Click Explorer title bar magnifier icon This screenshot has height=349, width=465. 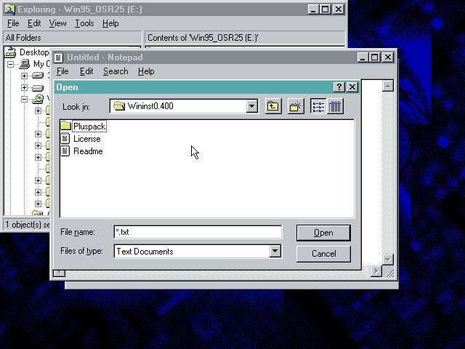[x=9, y=9]
